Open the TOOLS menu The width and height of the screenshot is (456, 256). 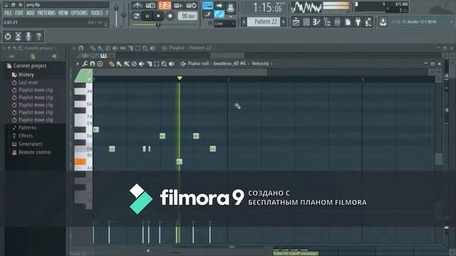(97, 13)
